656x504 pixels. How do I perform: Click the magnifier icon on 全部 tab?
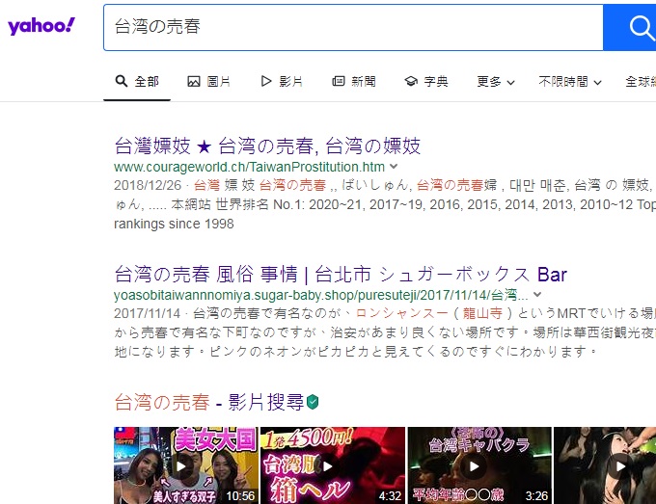122,82
